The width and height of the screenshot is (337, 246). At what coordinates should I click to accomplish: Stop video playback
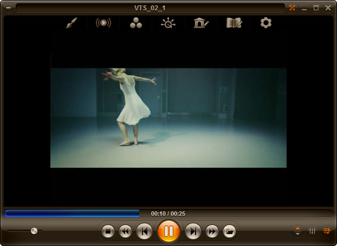point(108,231)
